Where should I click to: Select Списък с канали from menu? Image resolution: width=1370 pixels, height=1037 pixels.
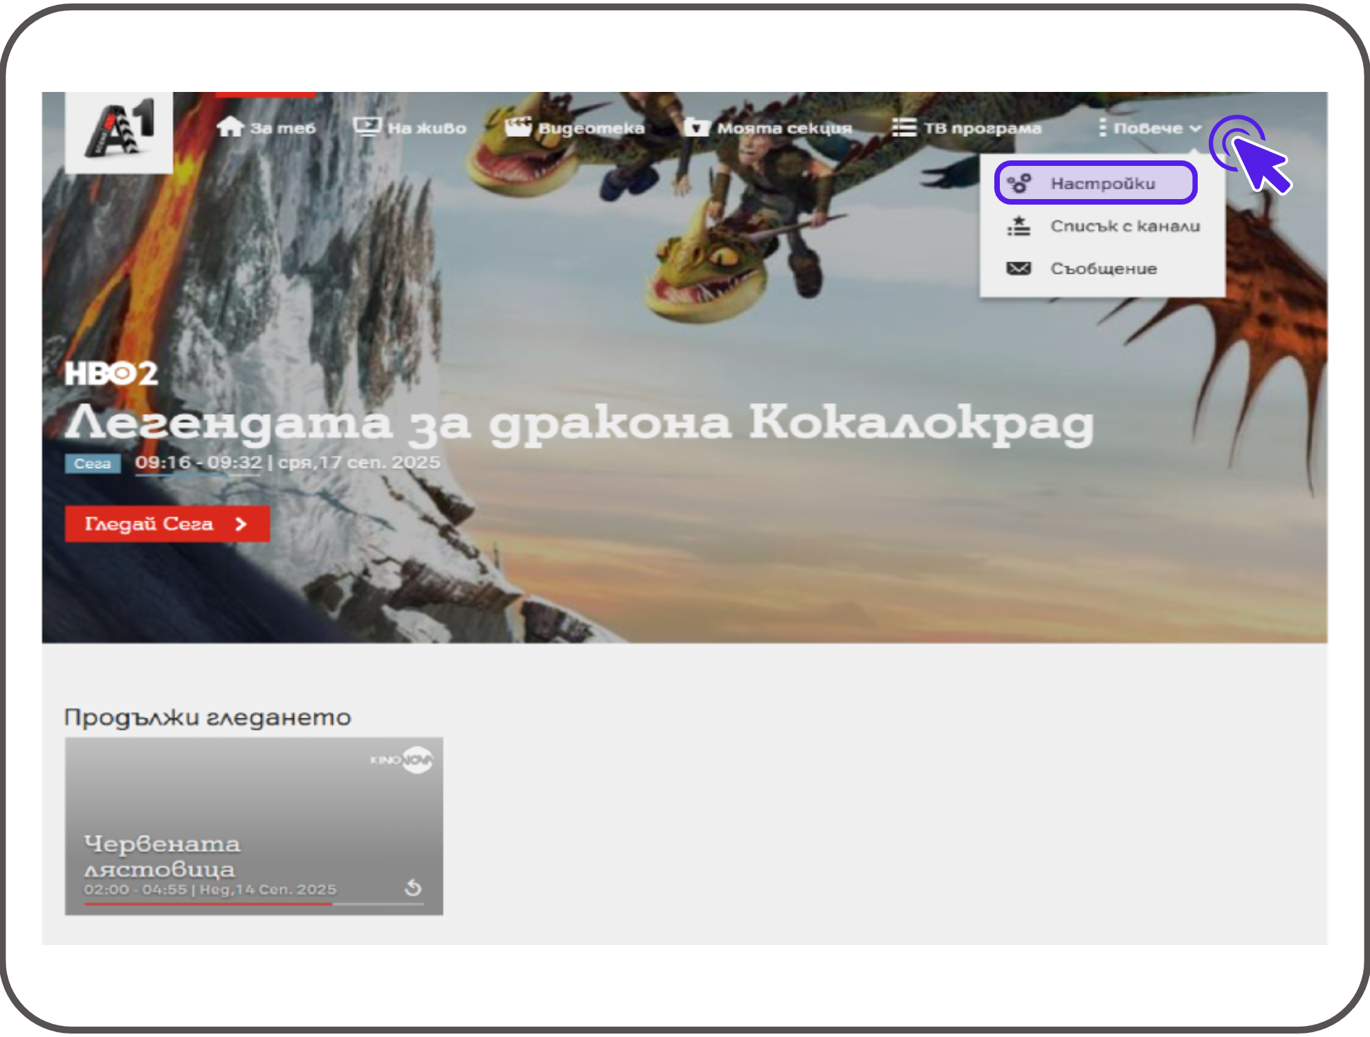pos(1124,226)
